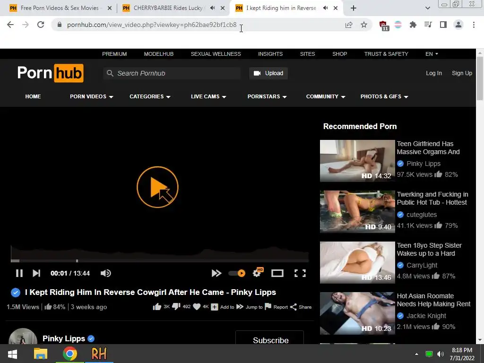Expand the CATEGORIES dropdown
Image resolution: width=484 pixels, height=363 pixels.
pyautogui.click(x=150, y=96)
